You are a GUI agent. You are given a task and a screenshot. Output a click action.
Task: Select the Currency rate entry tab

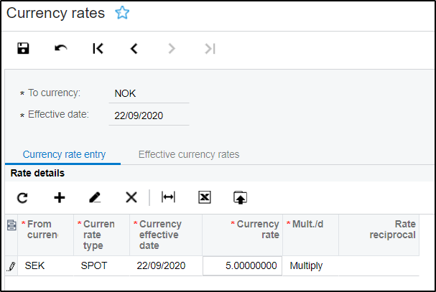tap(65, 154)
